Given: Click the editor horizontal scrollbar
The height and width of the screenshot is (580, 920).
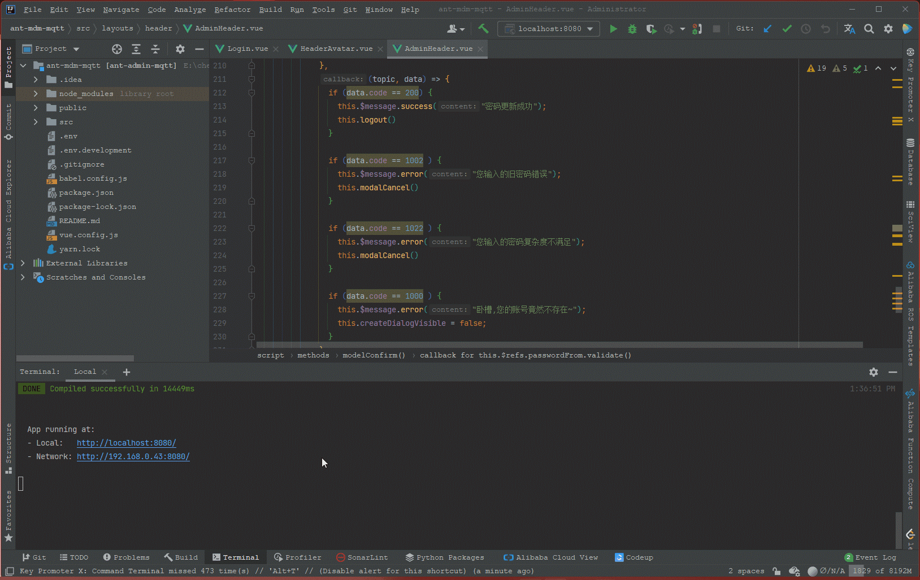Looking at the screenshot, I should coord(559,344).
